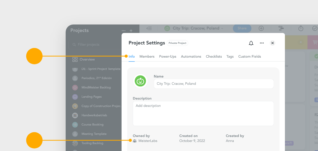Click the Private Project badge

[x=177, y=43]
